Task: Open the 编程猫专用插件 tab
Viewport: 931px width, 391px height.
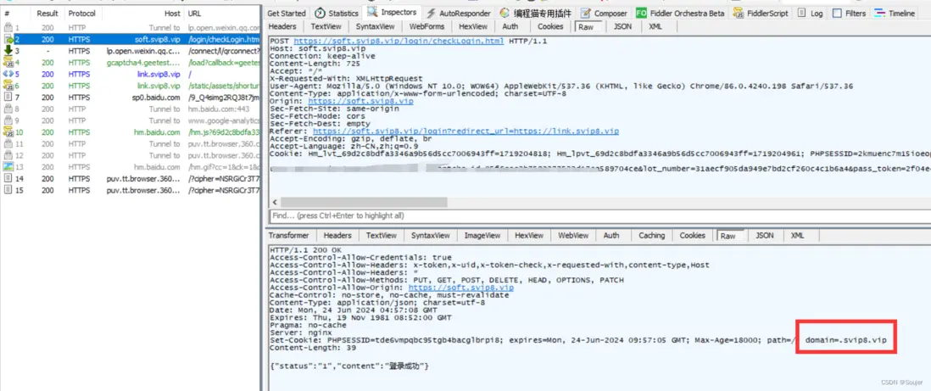Action: (536, 13)
